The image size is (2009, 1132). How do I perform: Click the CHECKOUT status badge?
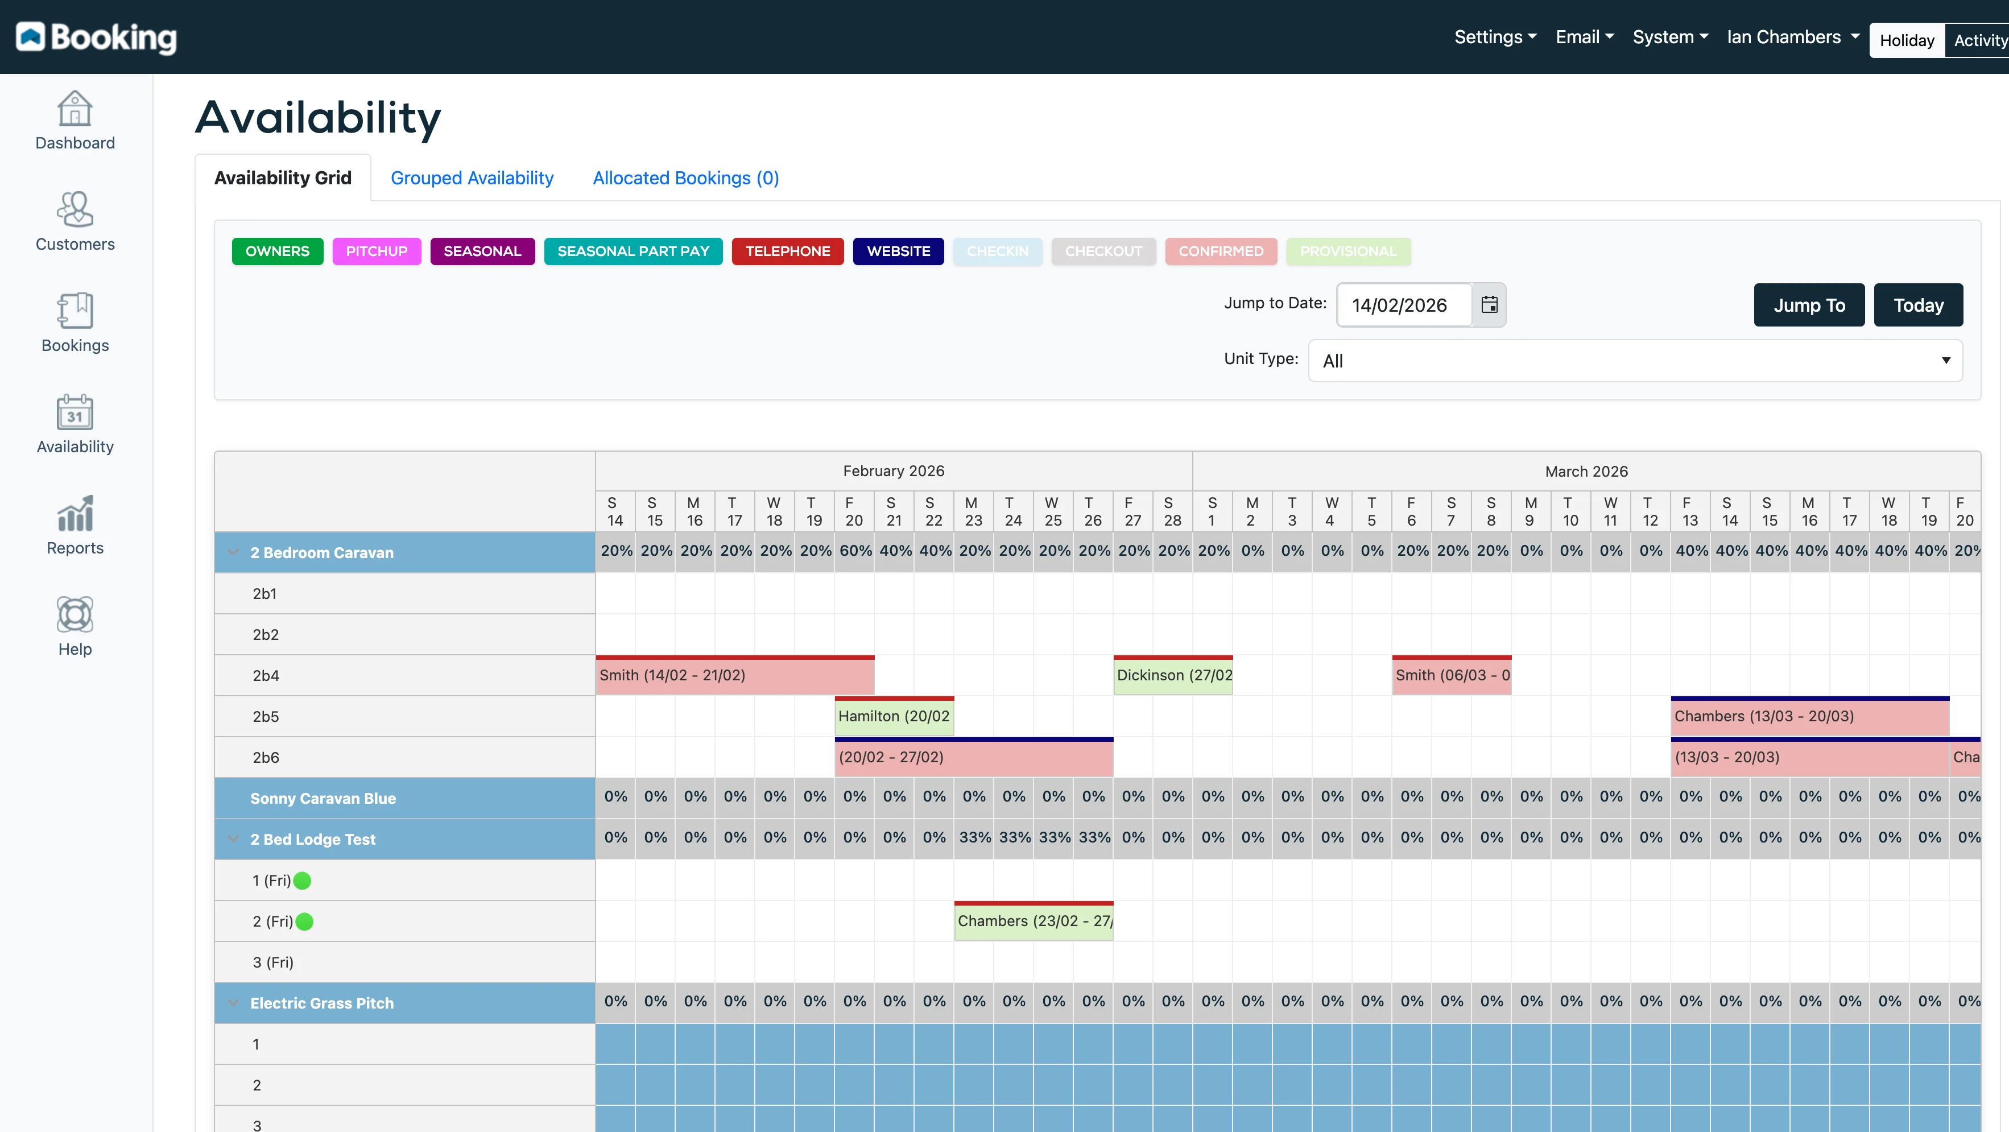[x=1103, y=251]
